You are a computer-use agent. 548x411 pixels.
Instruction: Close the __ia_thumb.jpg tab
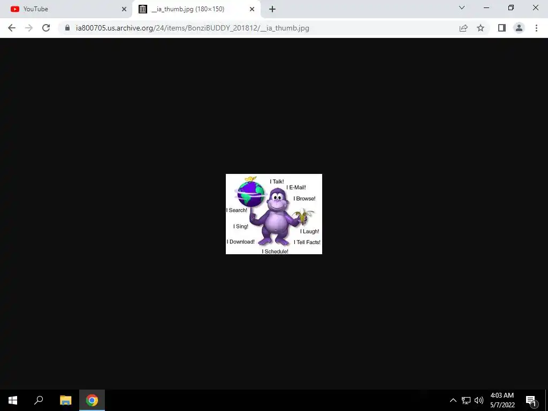[x=252, y=9]
